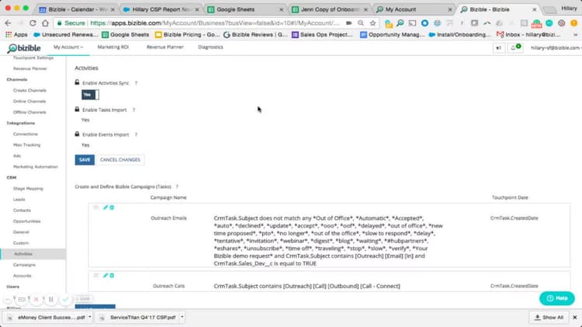Open help tooltip for Enable Events Import

(x=136, y=134)
